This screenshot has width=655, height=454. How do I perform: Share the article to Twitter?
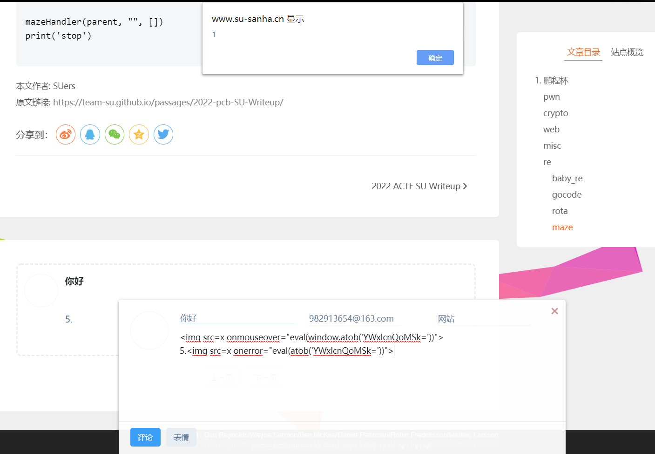pyautogui.click(x=163, y=134)
